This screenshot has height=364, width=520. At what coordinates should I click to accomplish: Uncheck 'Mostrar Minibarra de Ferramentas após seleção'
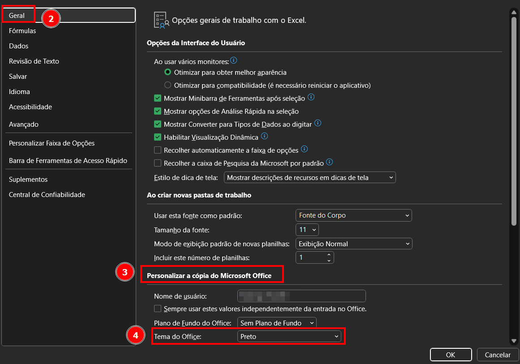point(158,98)
